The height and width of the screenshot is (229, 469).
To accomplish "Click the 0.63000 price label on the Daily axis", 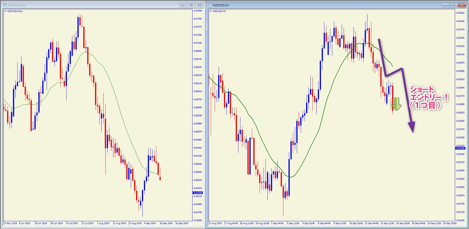I will pyautogui.click(x=198, y=204).
